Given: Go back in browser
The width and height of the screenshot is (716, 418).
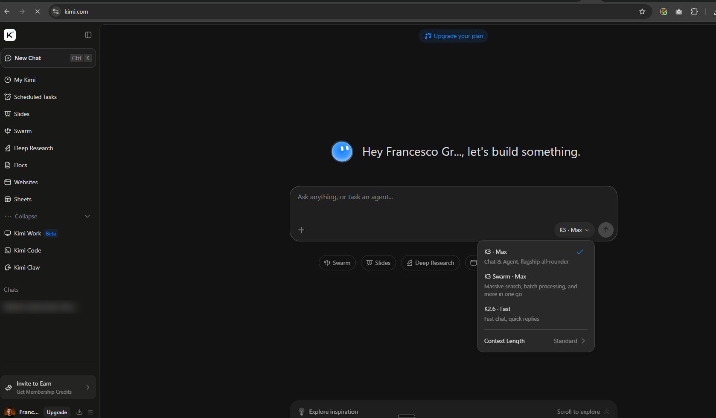Looking at the screenshot, I should point(7,12).
